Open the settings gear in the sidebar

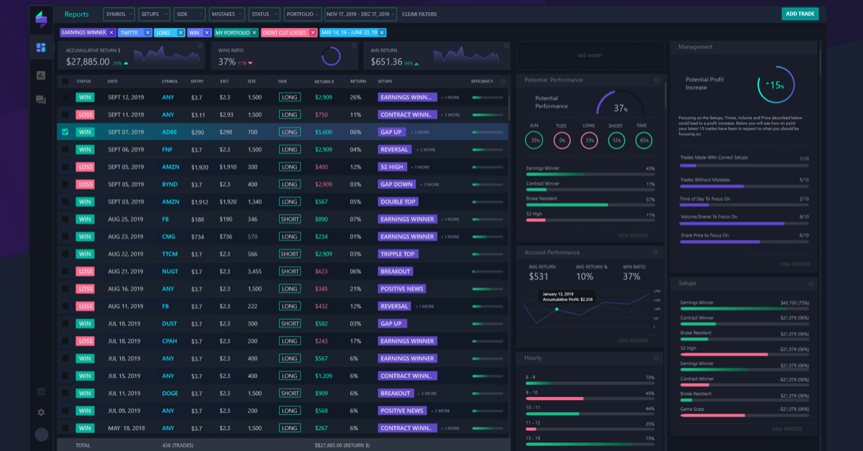point(41,412)
